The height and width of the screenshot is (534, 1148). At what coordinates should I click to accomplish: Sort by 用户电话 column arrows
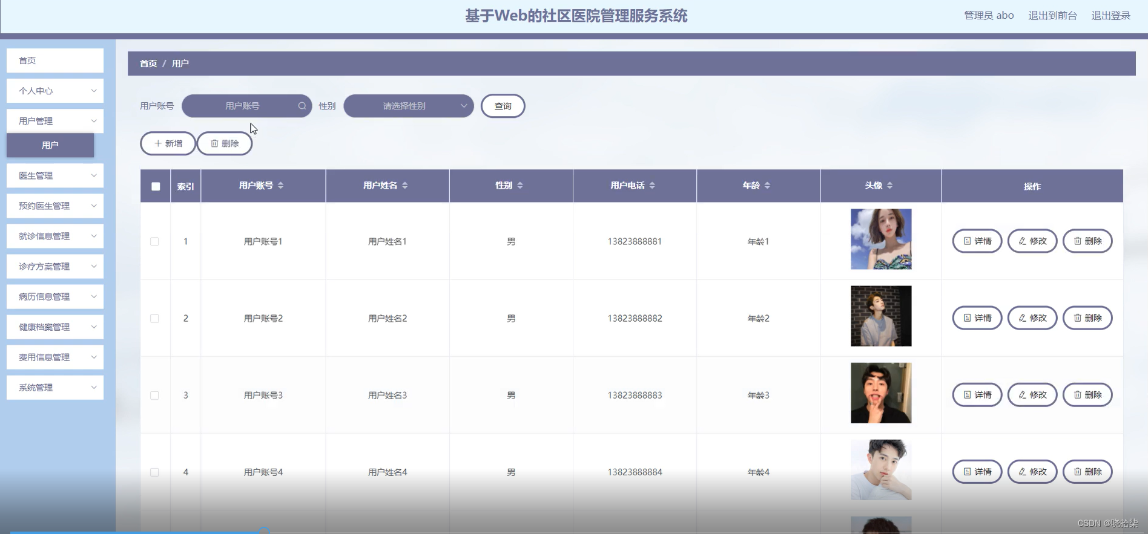point(652,186)
